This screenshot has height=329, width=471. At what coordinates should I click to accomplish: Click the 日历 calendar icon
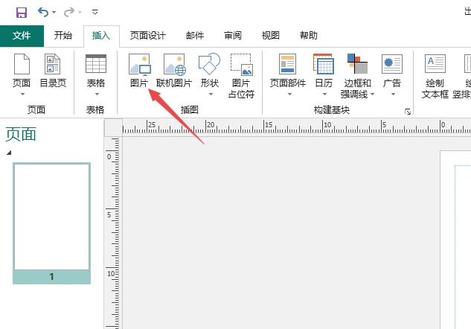(x=323, y=64)
